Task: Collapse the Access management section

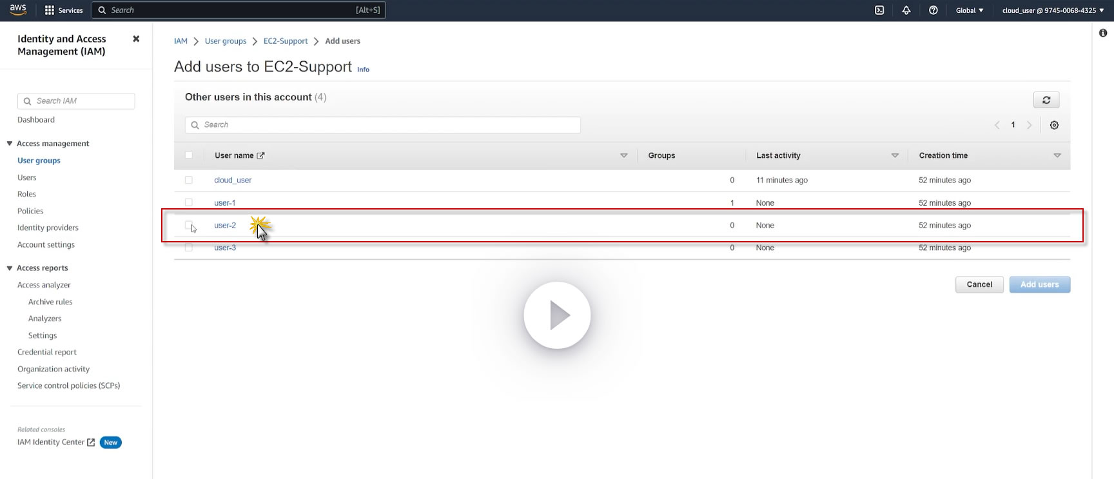Action: click(10, 143)
